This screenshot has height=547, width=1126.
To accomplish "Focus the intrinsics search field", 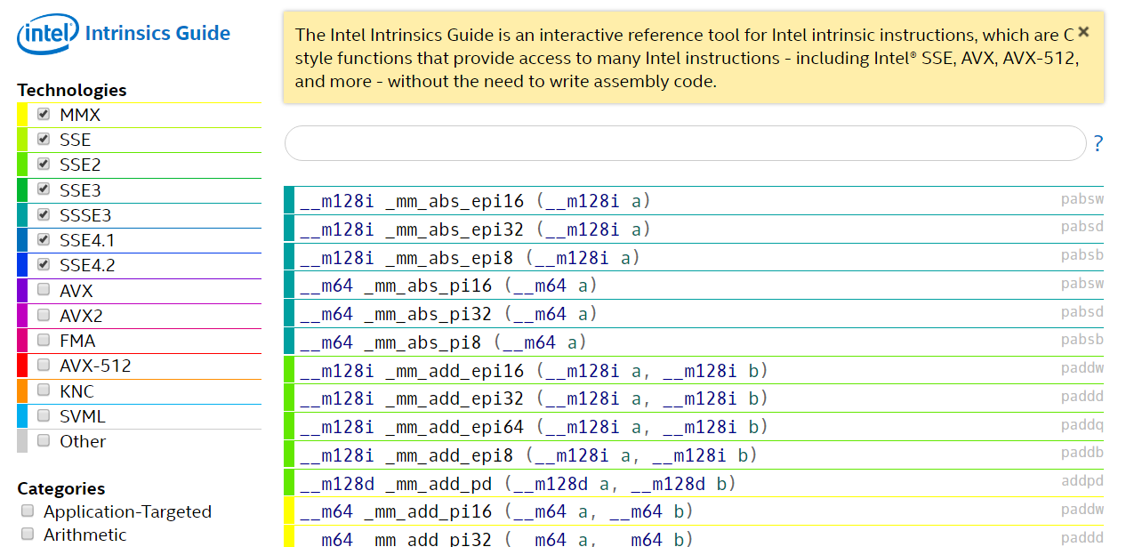I will [685, 143].
